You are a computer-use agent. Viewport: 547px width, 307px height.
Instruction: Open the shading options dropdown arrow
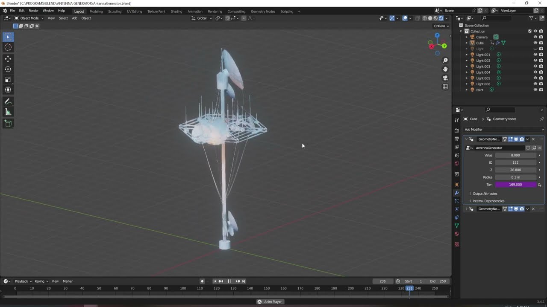pos(447,18)
